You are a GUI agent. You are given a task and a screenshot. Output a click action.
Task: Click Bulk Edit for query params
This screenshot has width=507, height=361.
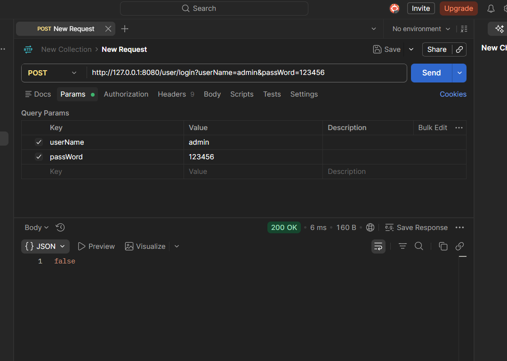pyautogui.click(x=433, y=128)
